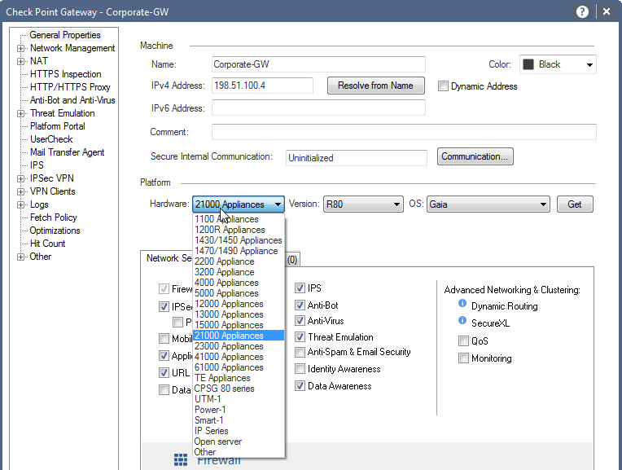
Task: Pick 5000 Appliances from the list
Action: (239, 293)
